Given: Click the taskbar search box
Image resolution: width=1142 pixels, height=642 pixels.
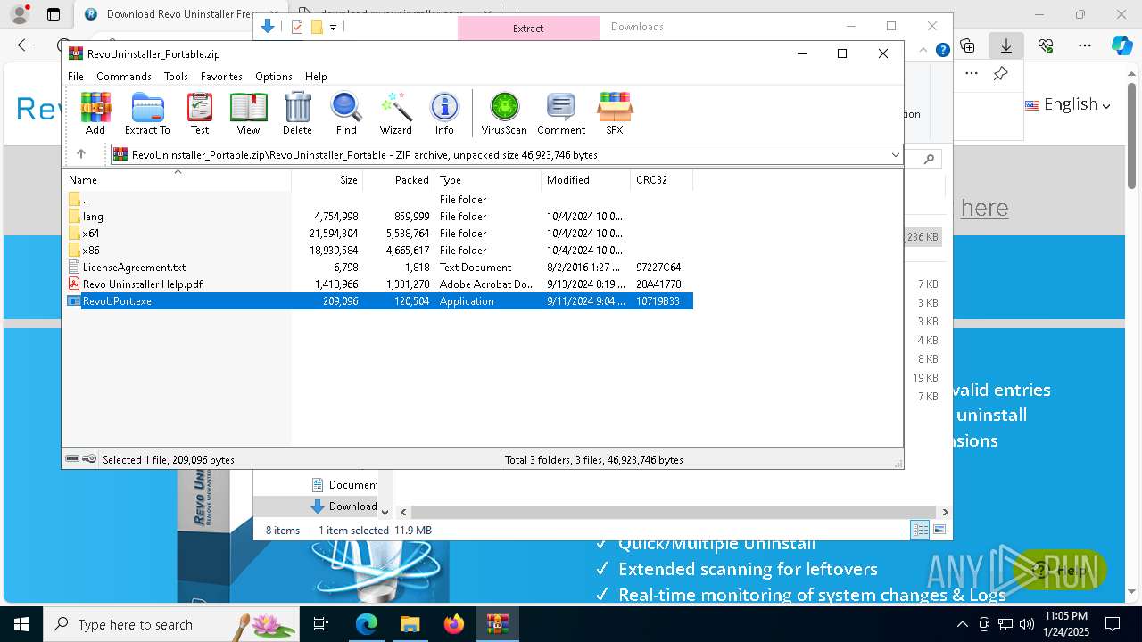Looking at the screenshot, I should (x=171, y=624).
